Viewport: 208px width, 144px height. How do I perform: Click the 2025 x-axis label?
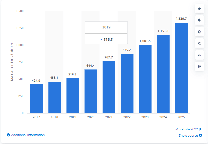(181, 117)
